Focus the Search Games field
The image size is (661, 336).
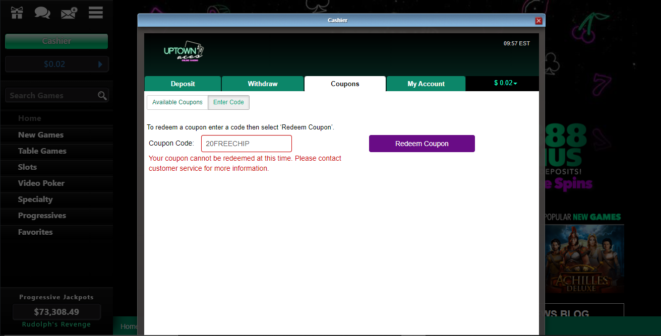[x=50, y=96]
